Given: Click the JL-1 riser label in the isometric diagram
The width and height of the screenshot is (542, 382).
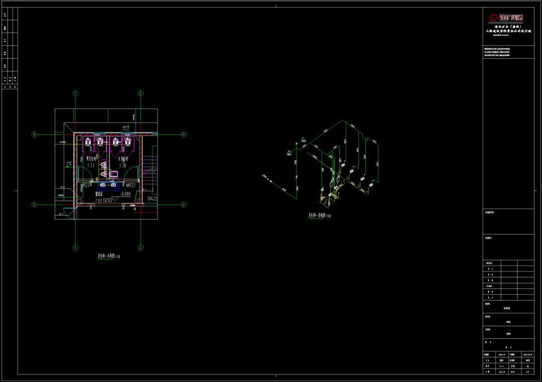Looking at the screenshot, I should (x=303, y=139).
